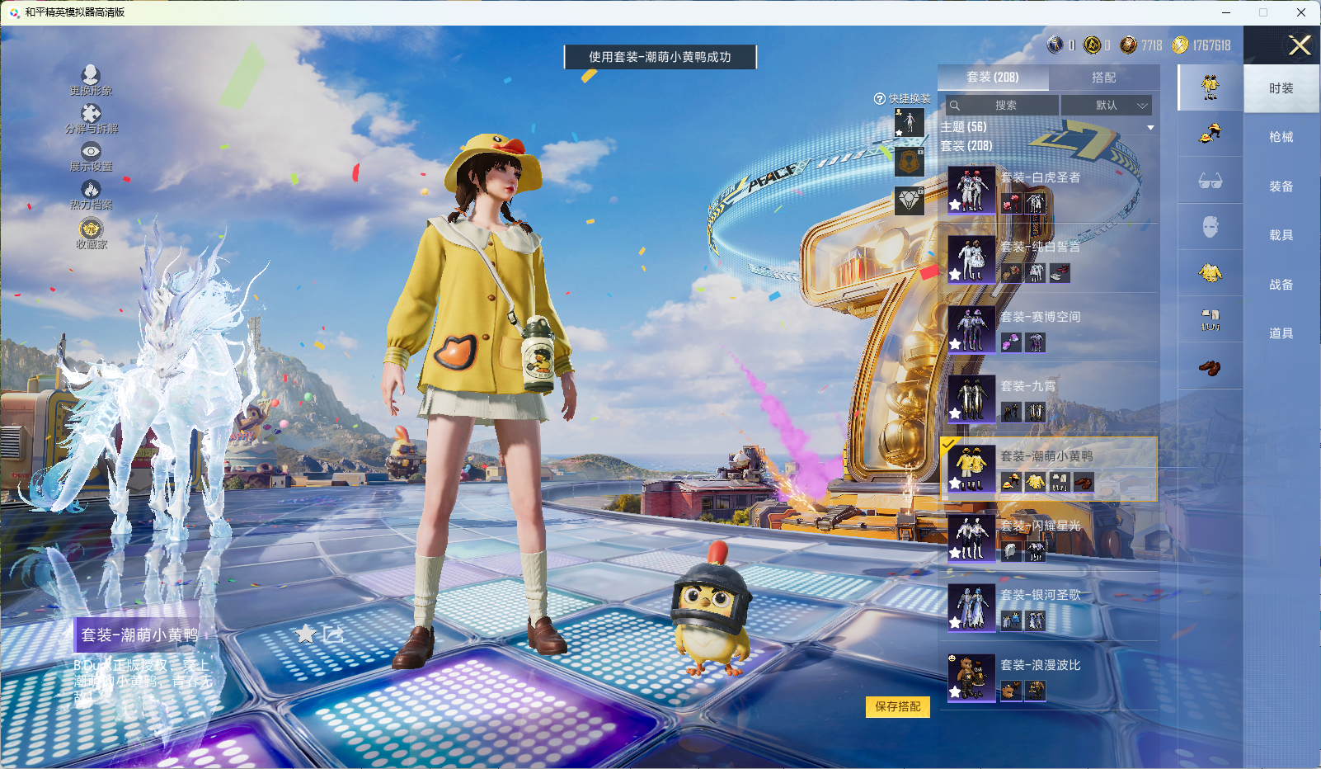Viewport: 1321px width, 769px height.
Task: Select the brown shoes category icon in the sidebar
Action: tap(1210, 367)
